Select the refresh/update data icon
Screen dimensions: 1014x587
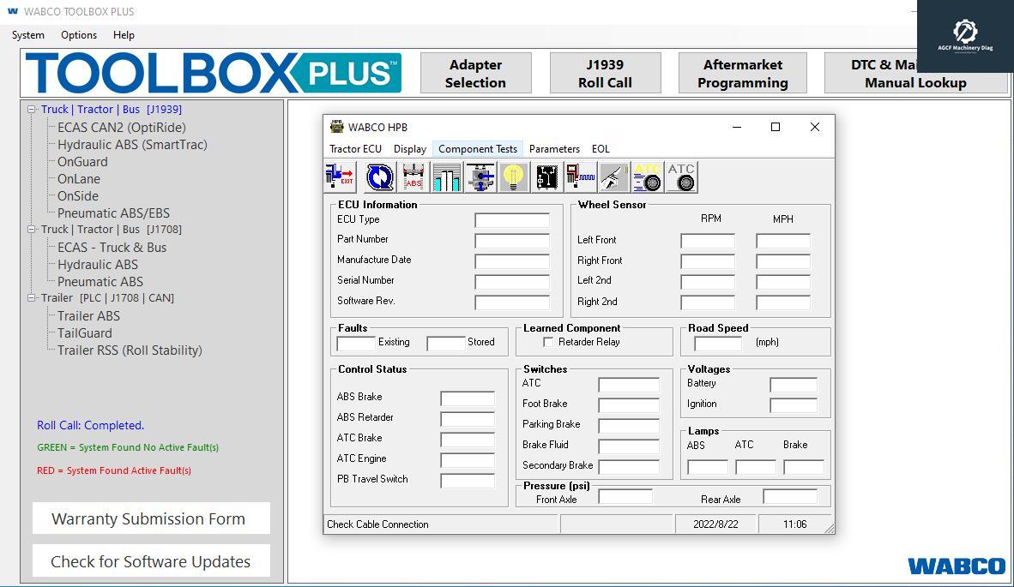pyautogui.click(x=378, y=177)
